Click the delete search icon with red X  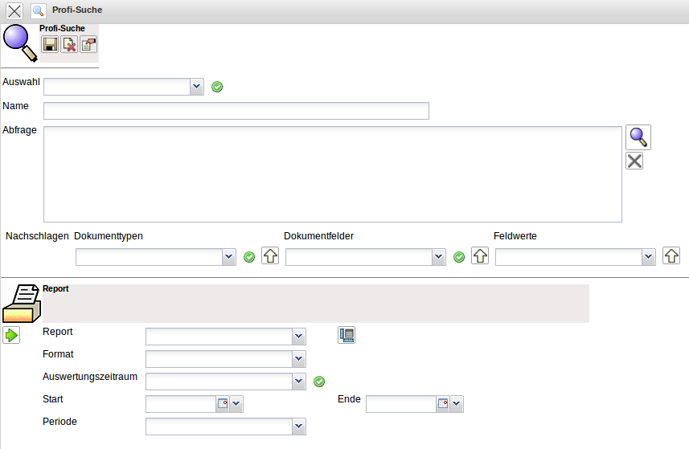coord(69,45)
